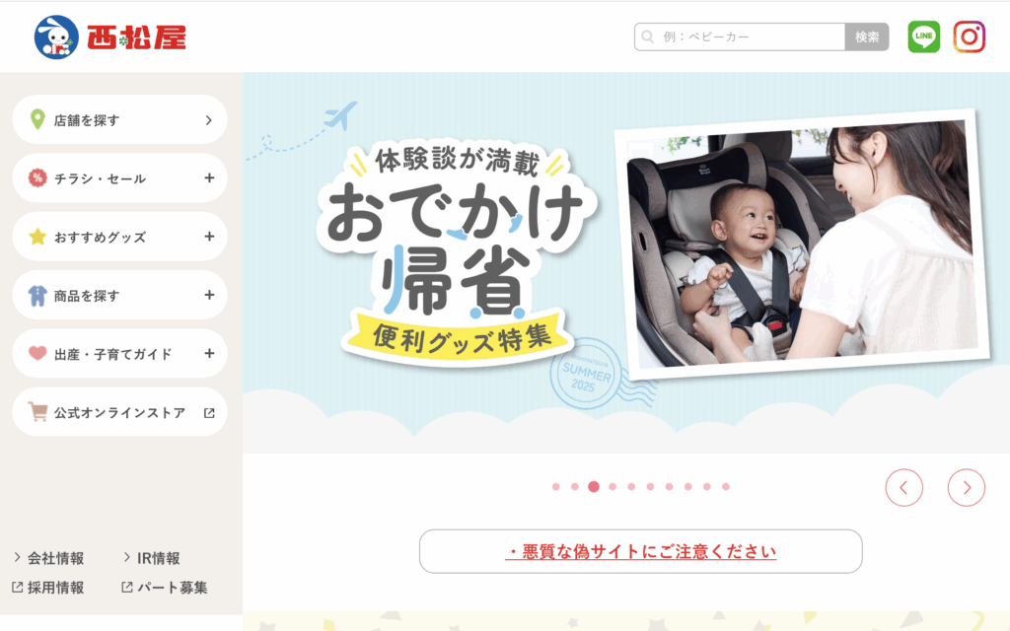
Task: Select the fifth carousel pagination dot
Action: pyautogui.click(x=631, y=487)
